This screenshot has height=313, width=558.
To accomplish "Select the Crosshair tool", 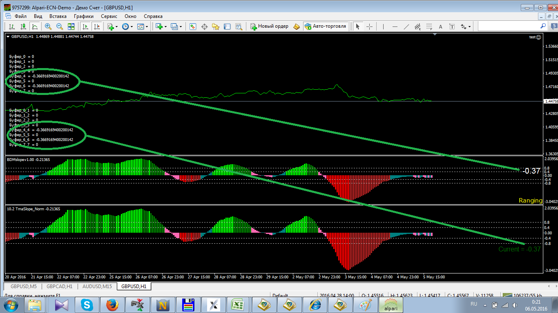I will tap(369, 26).
